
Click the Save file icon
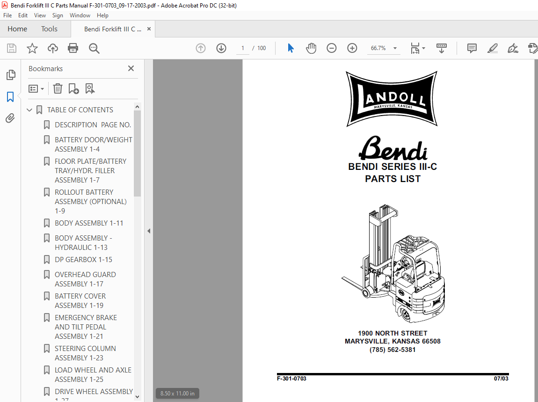point(12,48)
